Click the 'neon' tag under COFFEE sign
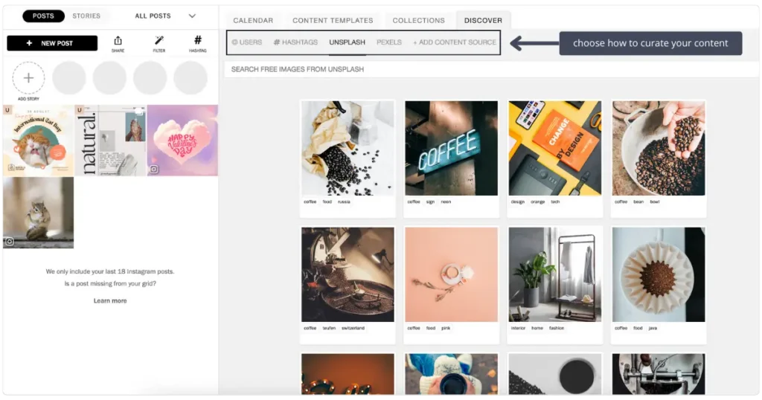The height and width of the screenshot is (400, 762). pos(446,201)
